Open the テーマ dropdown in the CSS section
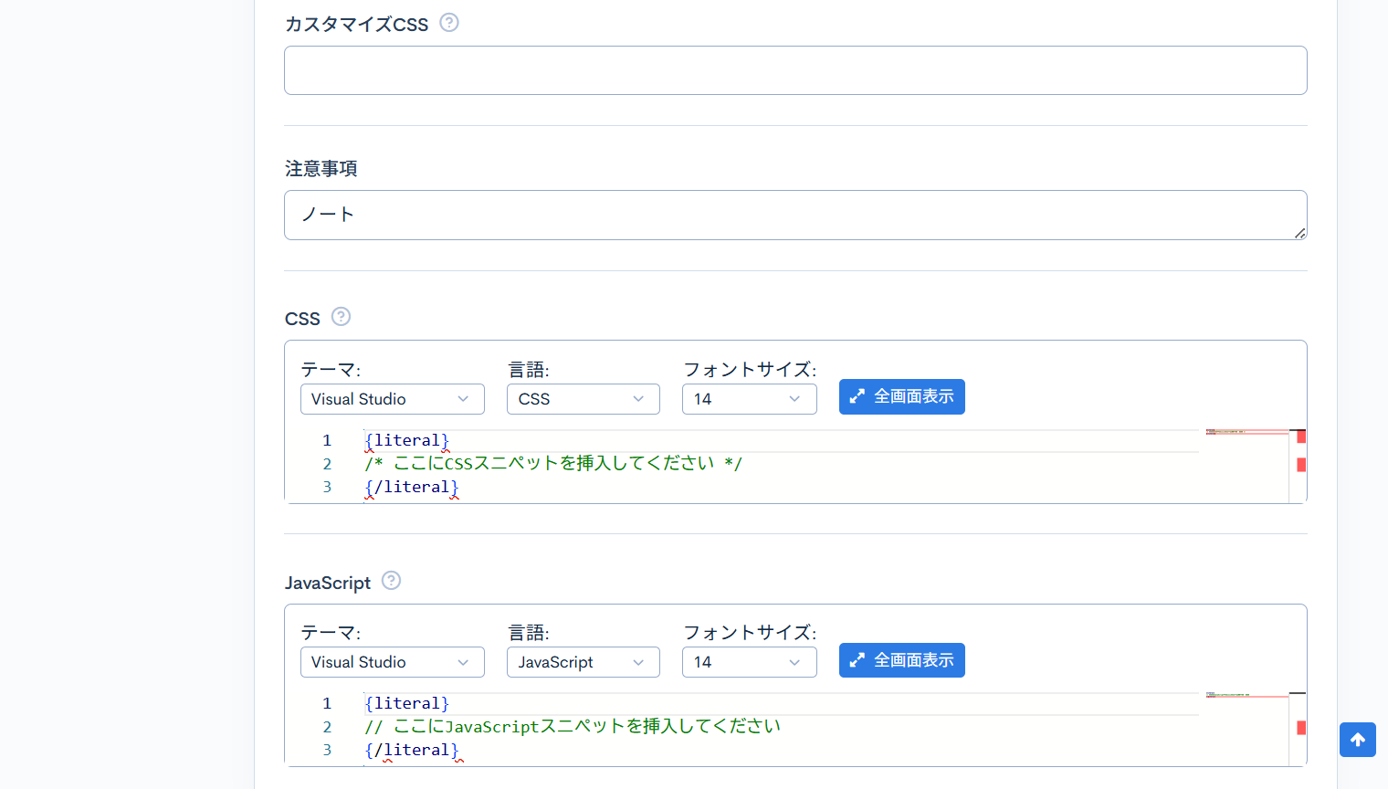 click(x=392, y=399)
